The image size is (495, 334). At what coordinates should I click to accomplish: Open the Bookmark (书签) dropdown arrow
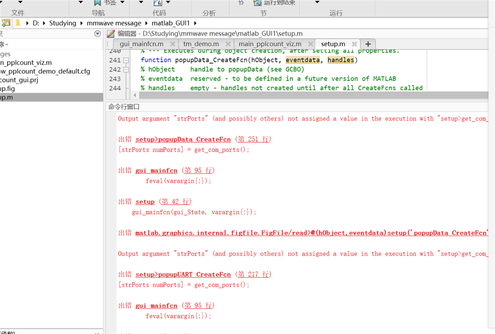123,2
